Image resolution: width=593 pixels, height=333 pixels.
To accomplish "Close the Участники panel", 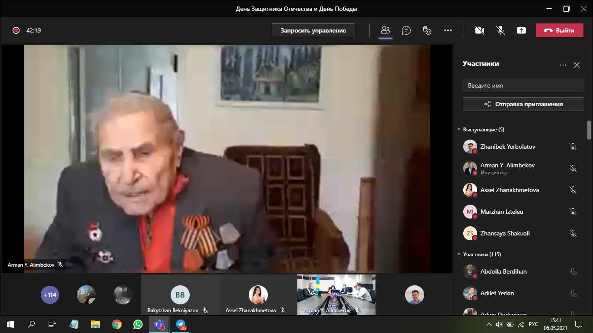I will point(577,65).
